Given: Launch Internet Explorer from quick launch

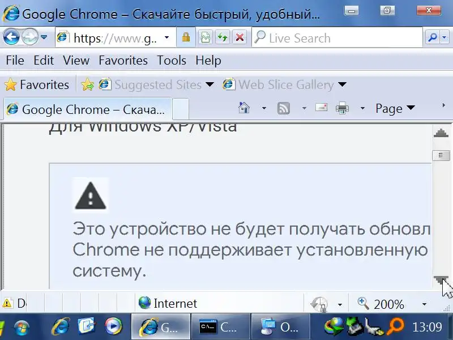Looking at the screenshot, I should coord(61,327).
